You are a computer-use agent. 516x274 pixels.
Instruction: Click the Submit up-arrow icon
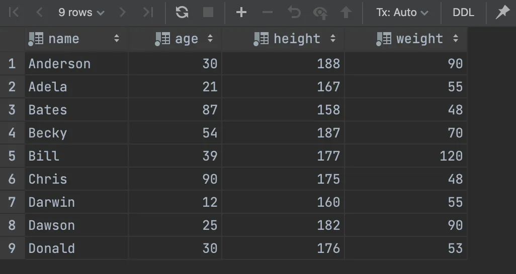(346, 13)
